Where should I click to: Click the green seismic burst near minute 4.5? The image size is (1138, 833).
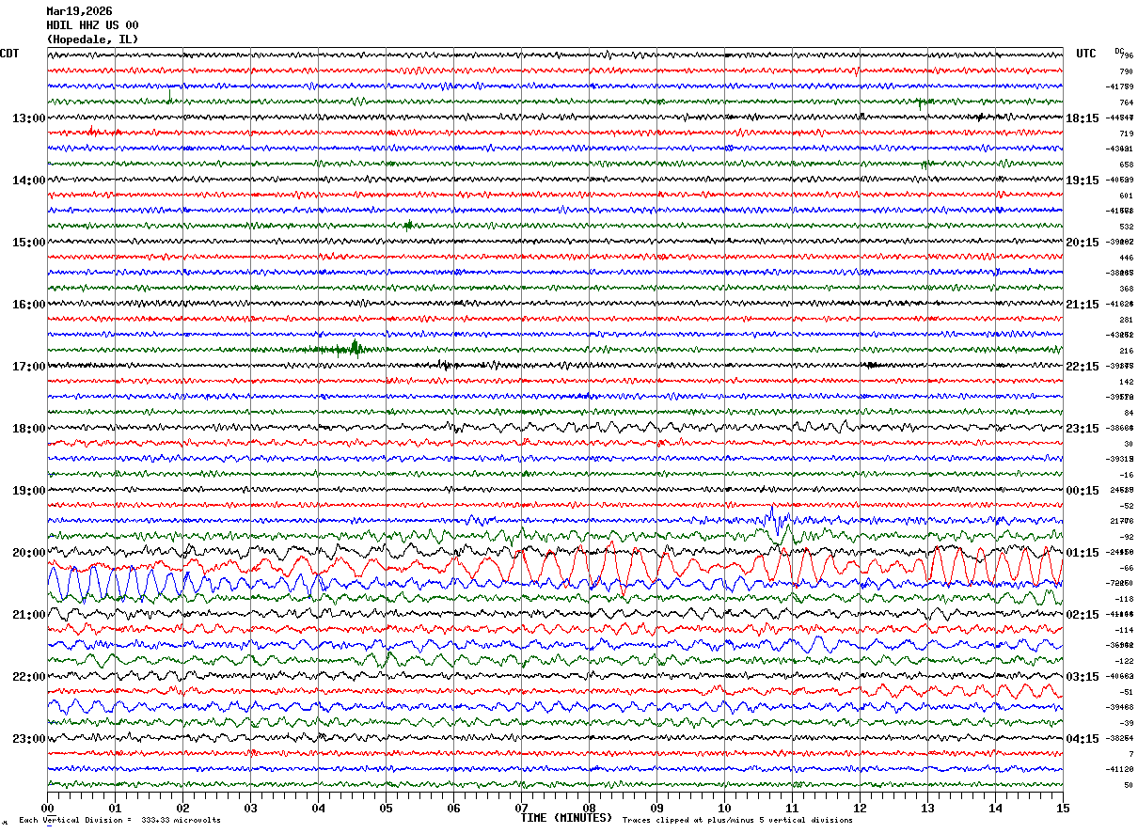click(x=355, y=348)
